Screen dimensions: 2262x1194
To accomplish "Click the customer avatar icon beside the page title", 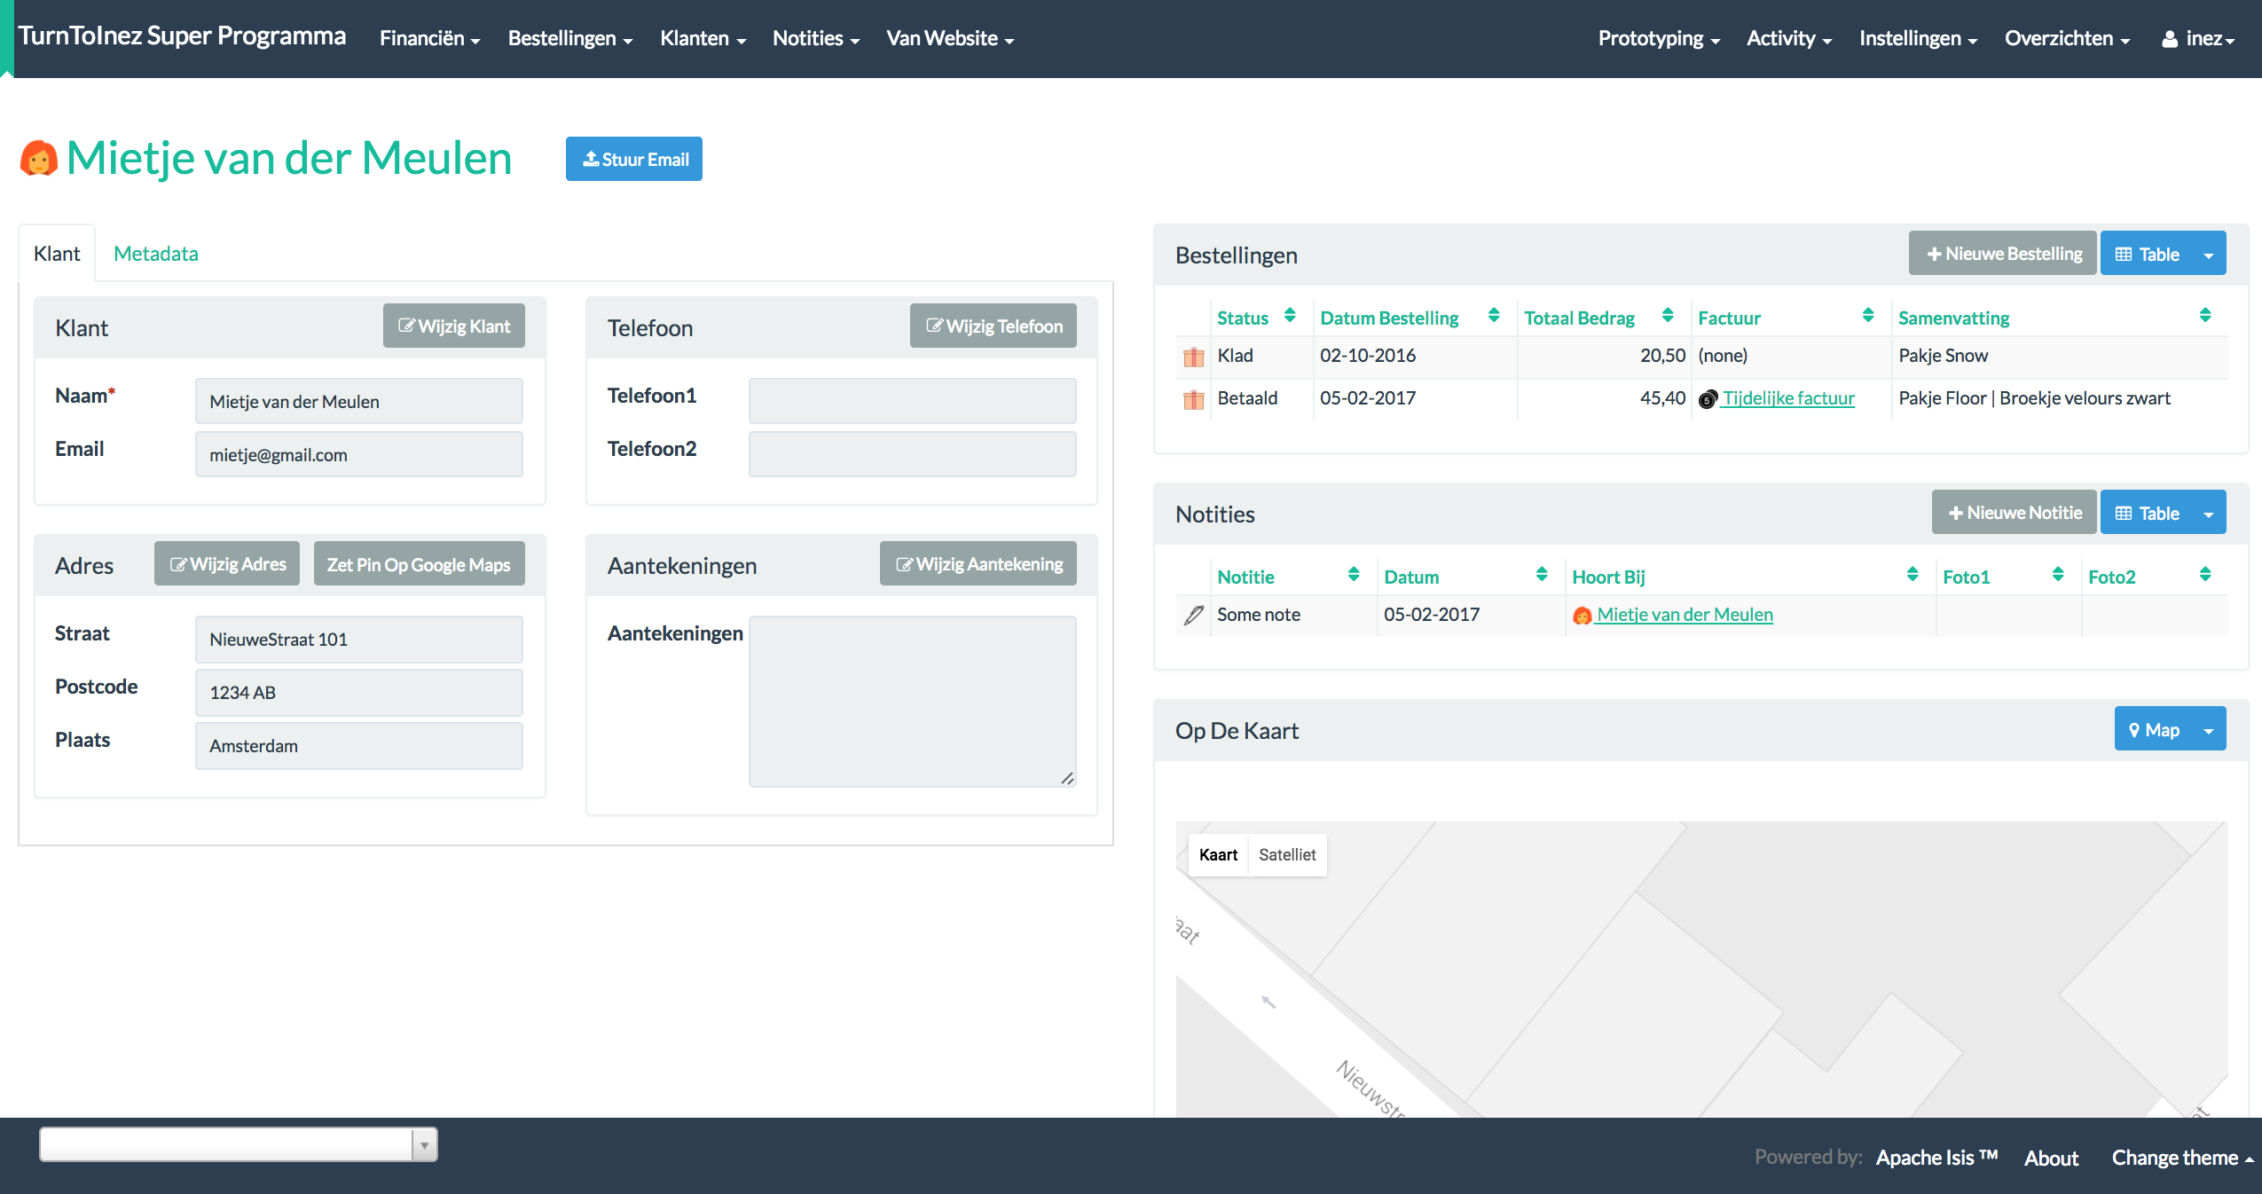I will coord(39,159).
